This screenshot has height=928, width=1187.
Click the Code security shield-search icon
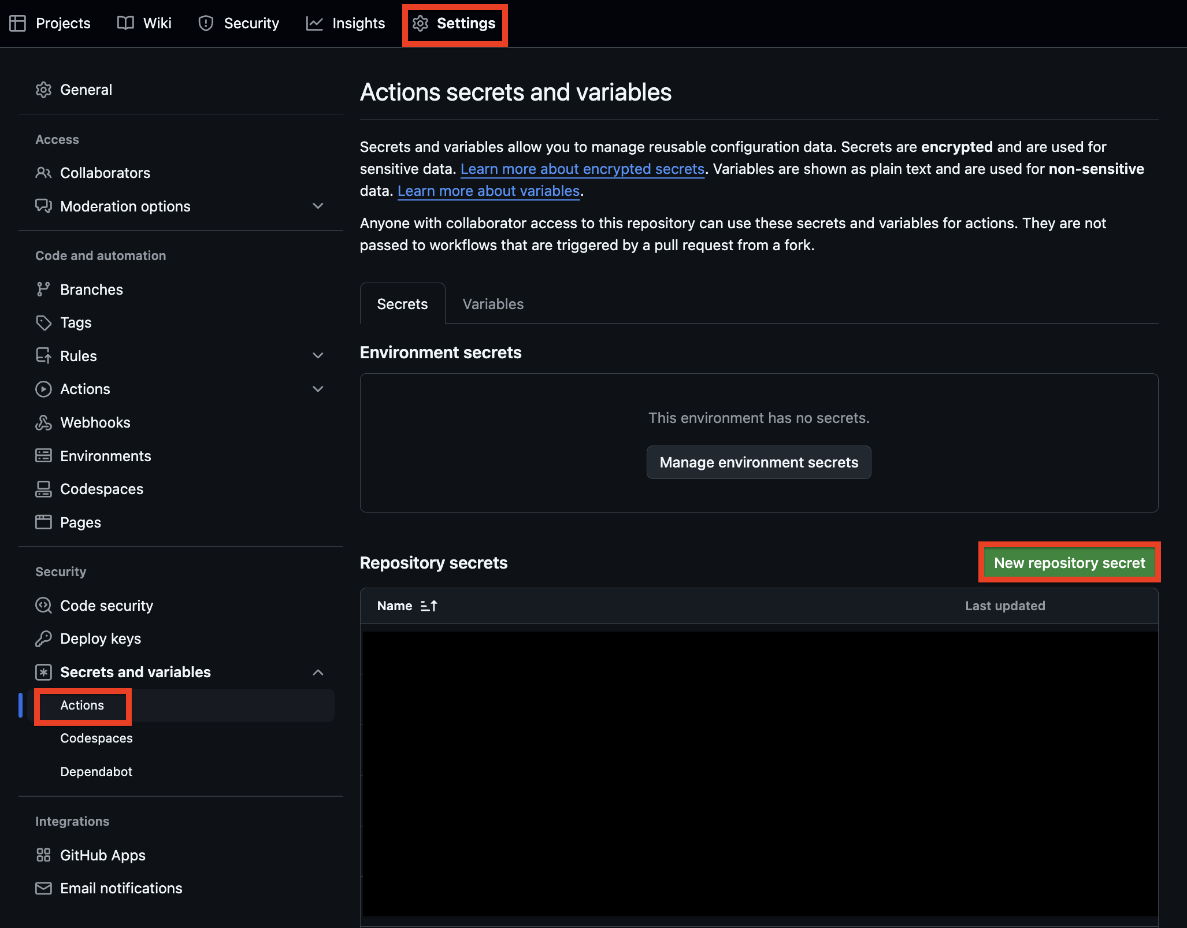tap(43, 606)
